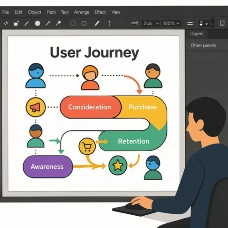This screenshot has height=228, width=228.
Task: Select the diagonal line segment tool
Action: (26, 23)
